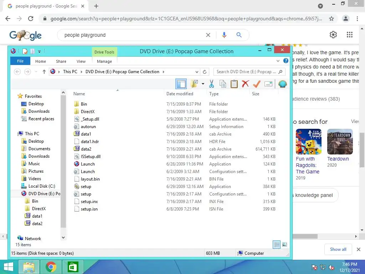The width and height of the screenshot is (365, 274).
Task: Click the folder options icon with checkmark
Action: (194, 84)
